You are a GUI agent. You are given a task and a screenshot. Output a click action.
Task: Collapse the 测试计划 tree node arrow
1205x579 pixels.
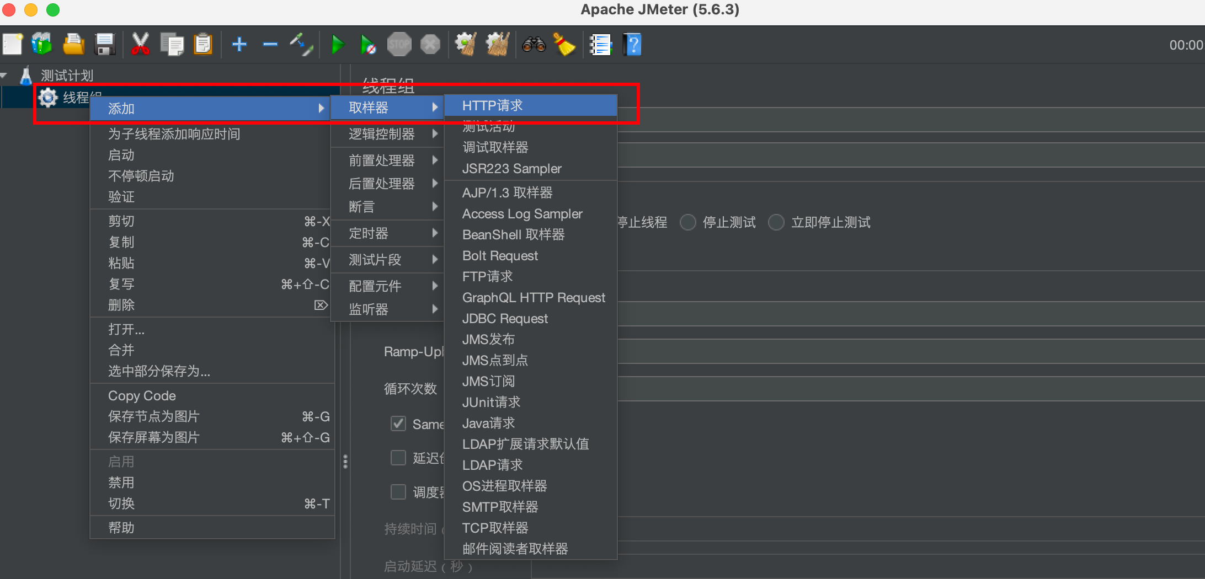tap(4, 76)
